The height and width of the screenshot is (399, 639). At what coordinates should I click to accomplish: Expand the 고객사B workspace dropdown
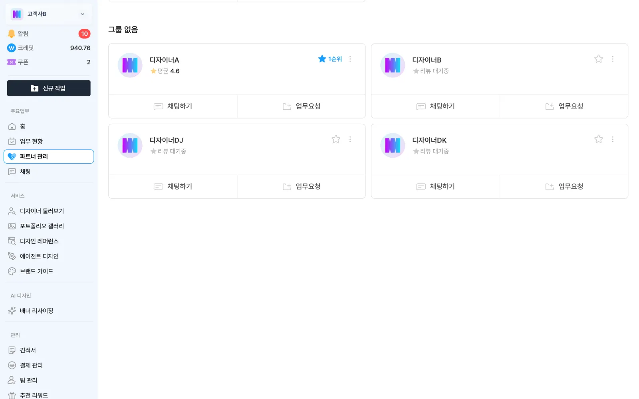click(x=82, y=14)
